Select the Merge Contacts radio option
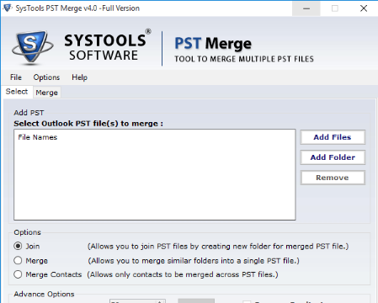Screen dimensions: 378x303 [x=18, y=274]
